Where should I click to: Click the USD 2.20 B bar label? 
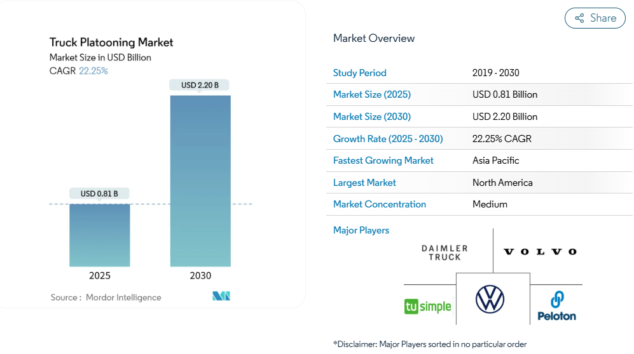coord(200,85)
